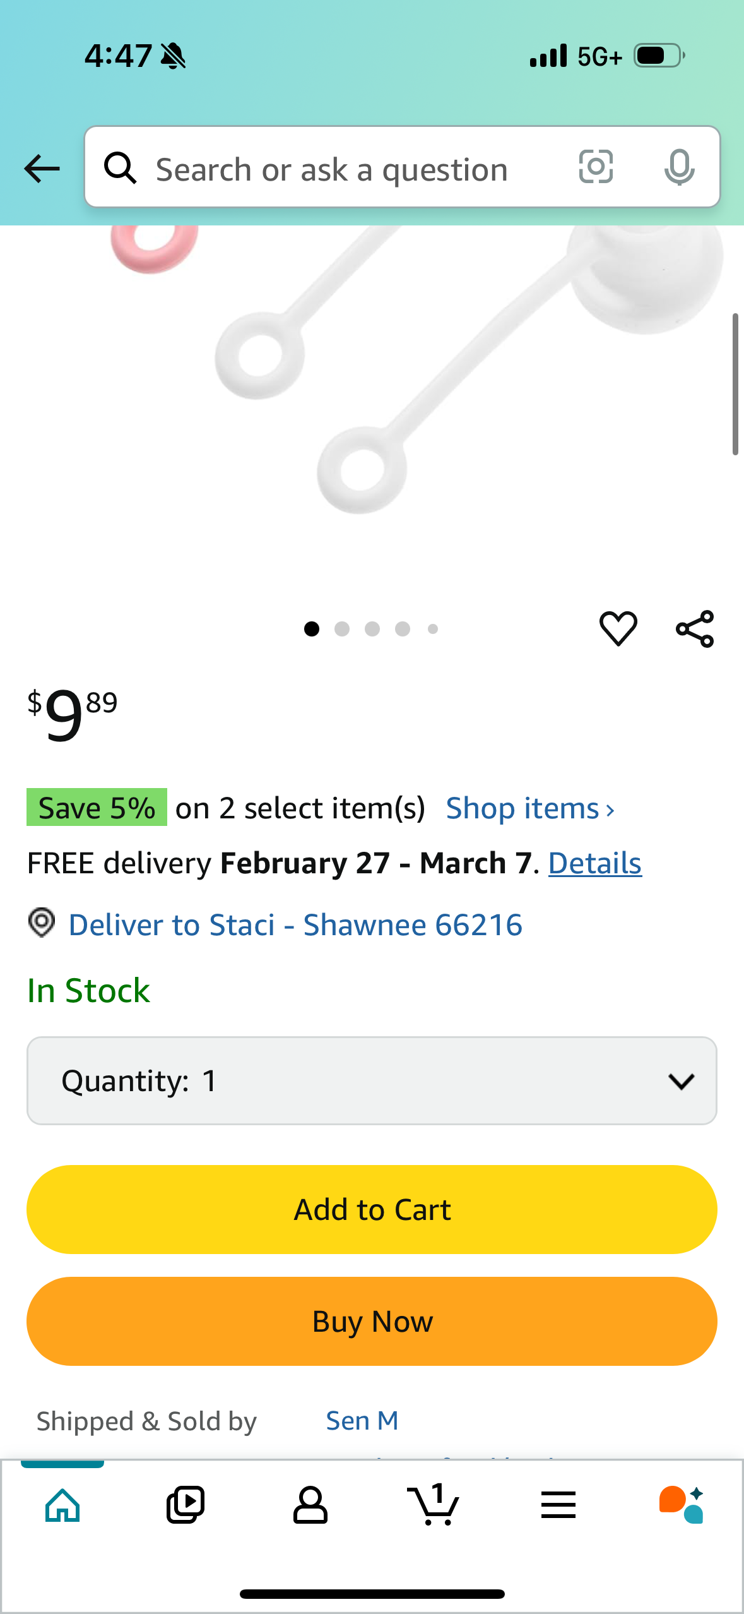Select the first carousel page dot
The height and width of the screenshot is (1614, 744).
[x=312, y=629]
